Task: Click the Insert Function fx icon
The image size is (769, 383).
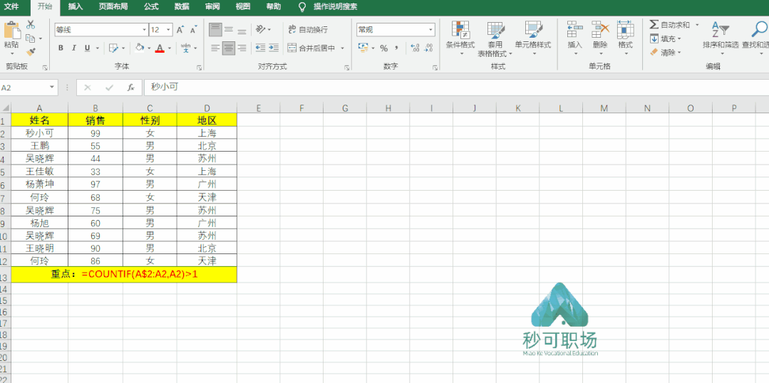Action: tap(131, 88)
